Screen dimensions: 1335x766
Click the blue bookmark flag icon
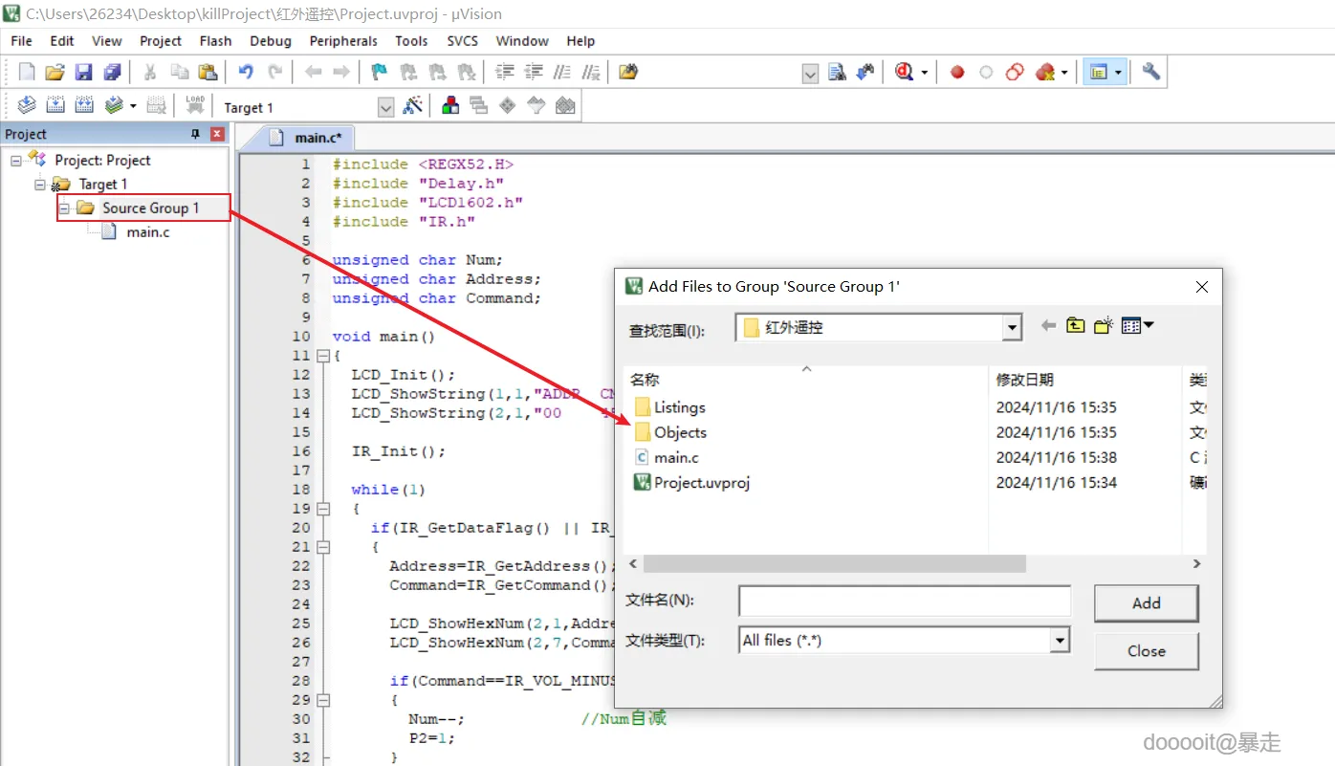point(379,72)
